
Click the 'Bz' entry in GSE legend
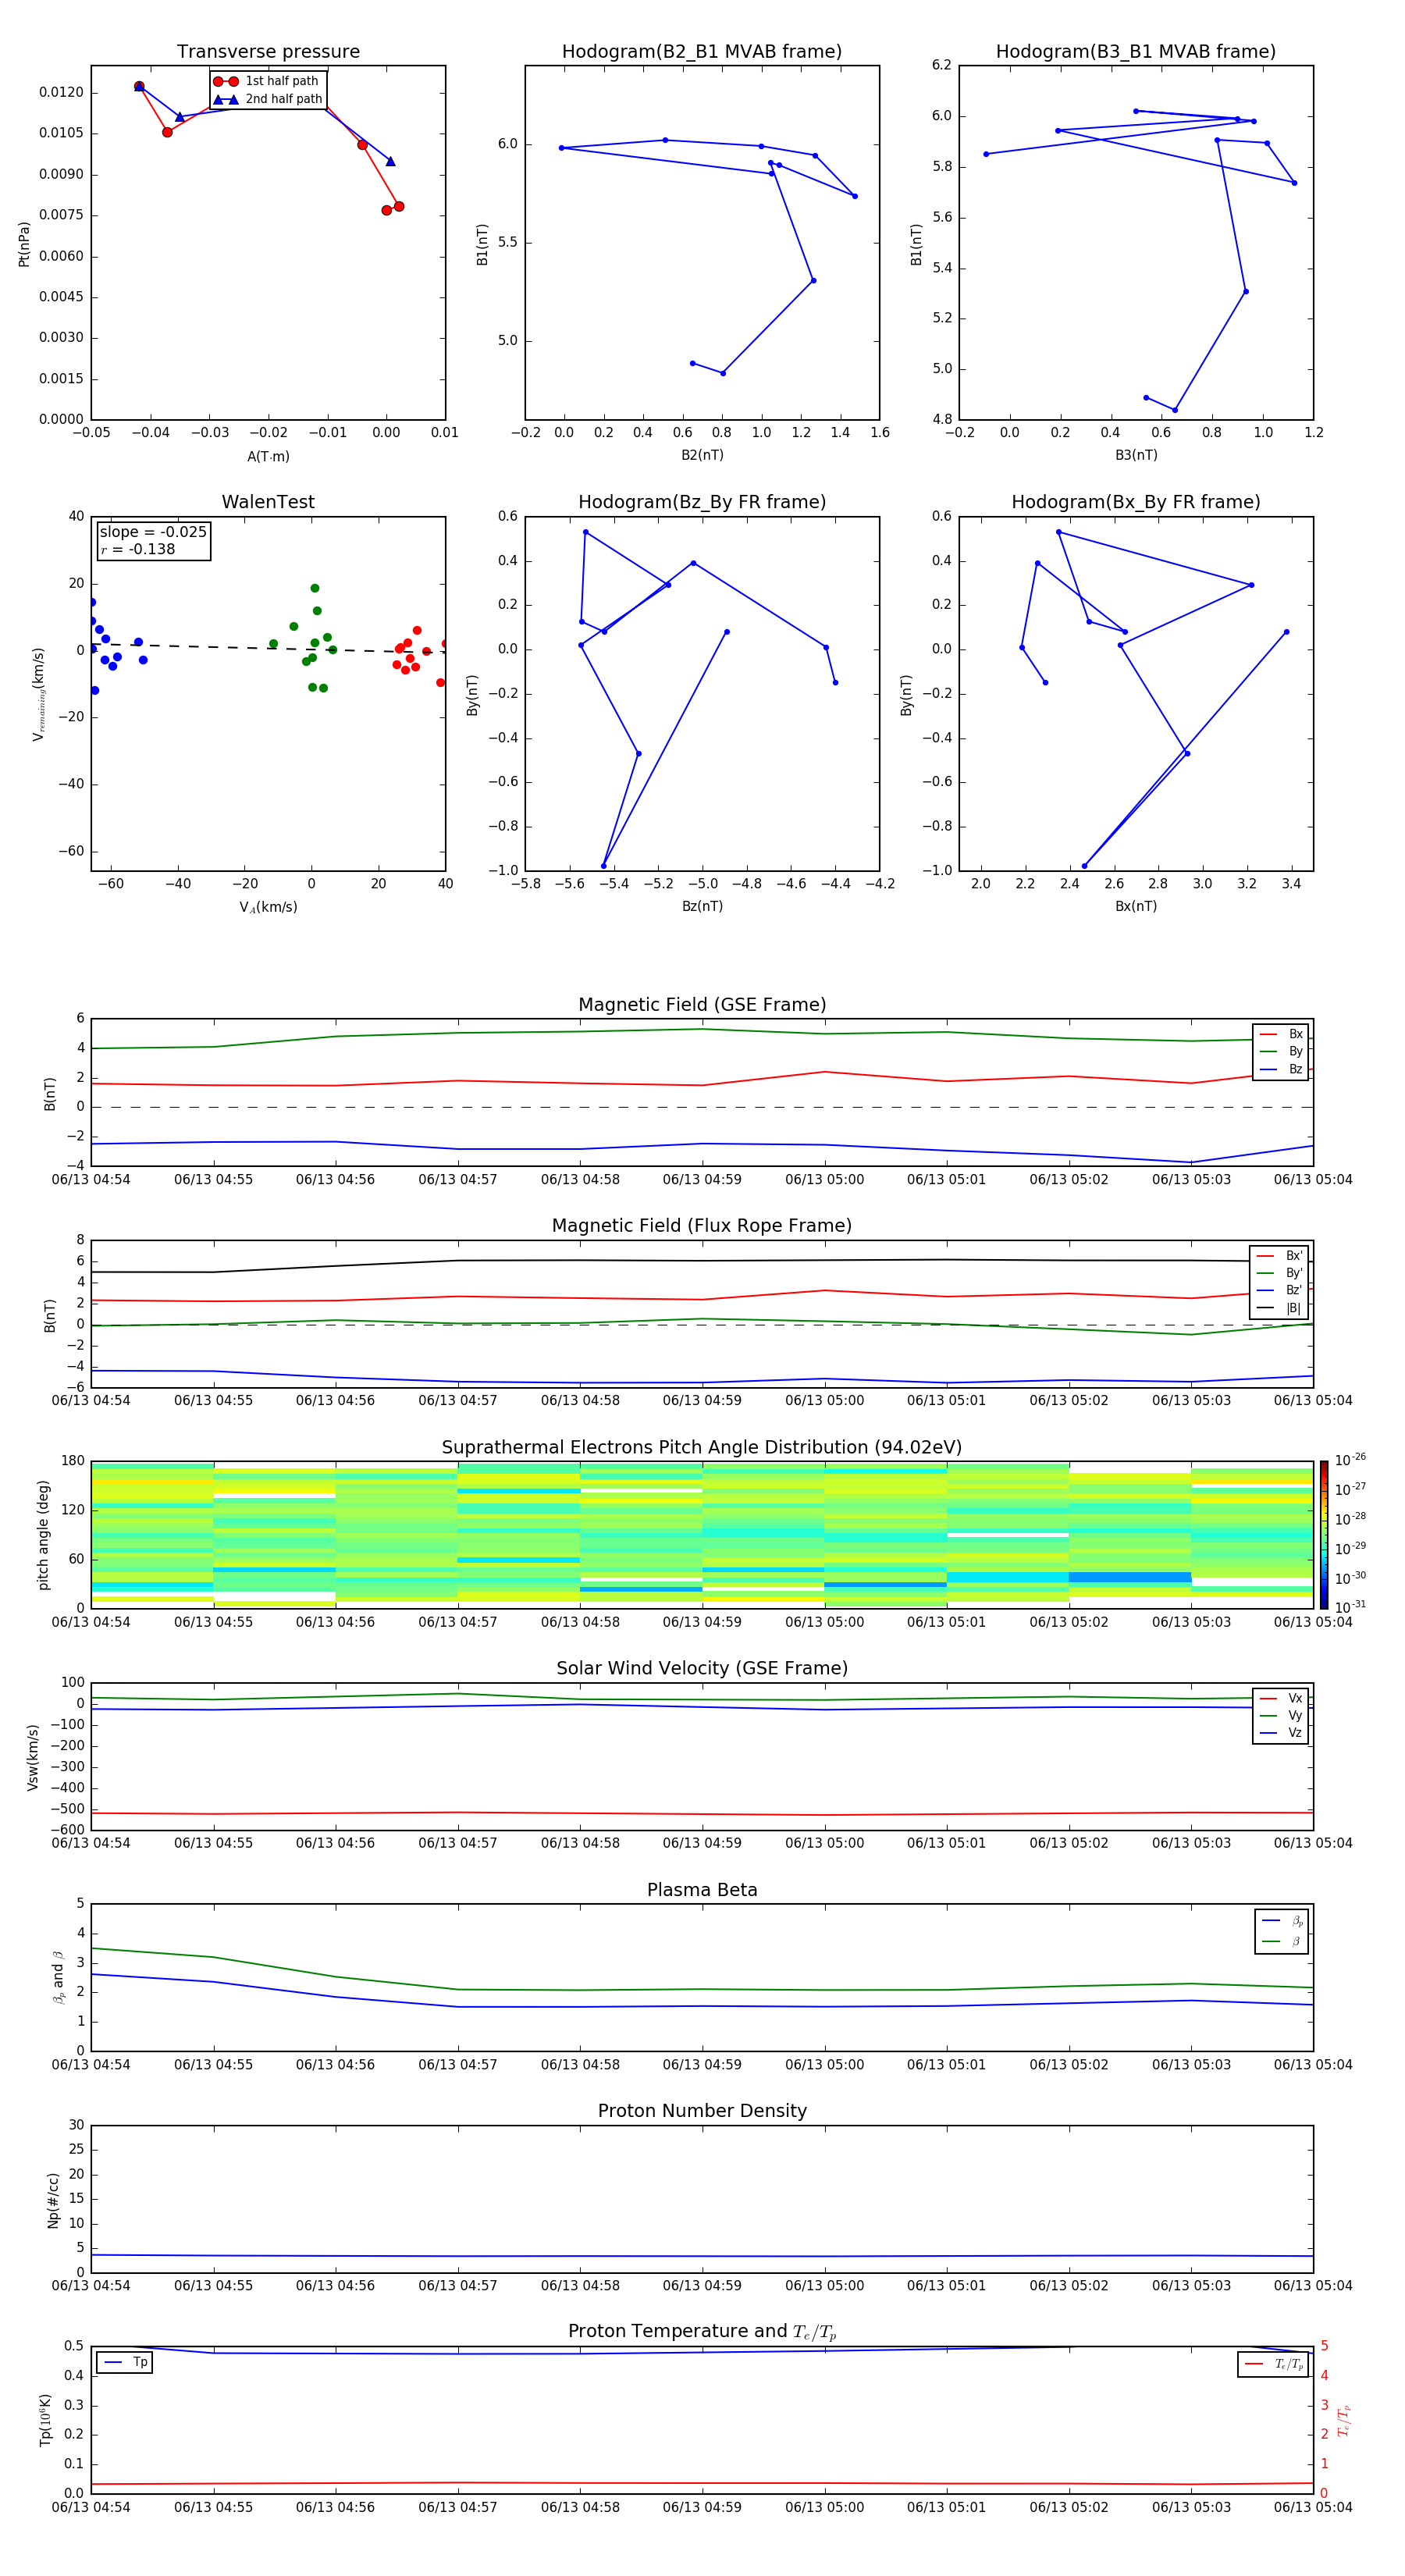pos(1281,1069)
